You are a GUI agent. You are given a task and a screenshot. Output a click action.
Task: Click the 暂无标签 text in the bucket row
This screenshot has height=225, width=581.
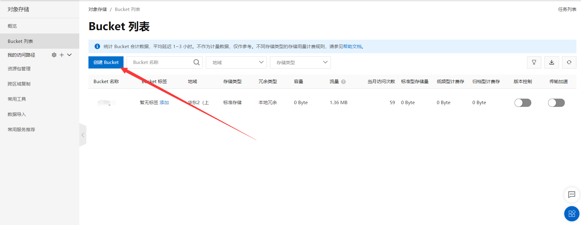point(149,103)
